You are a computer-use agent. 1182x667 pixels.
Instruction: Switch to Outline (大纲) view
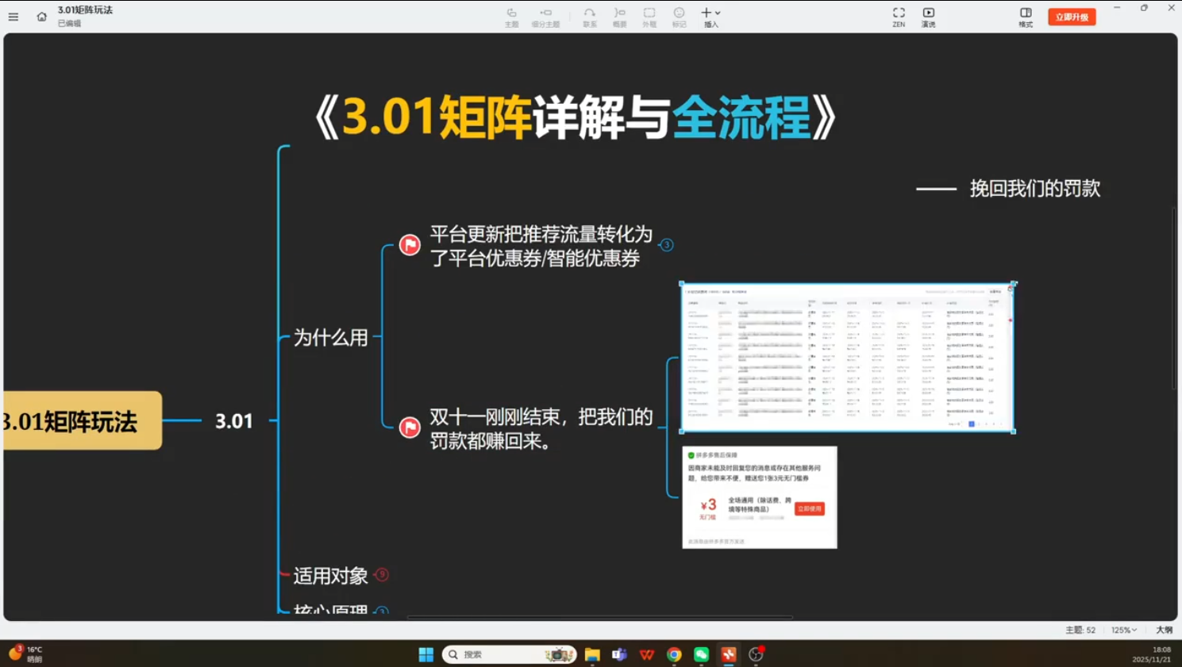click(x=1164, y=630)
